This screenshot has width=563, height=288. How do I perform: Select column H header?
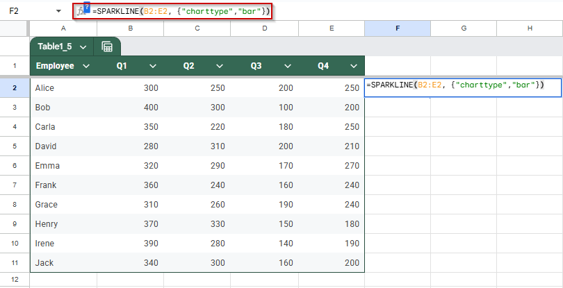point(530,28)
